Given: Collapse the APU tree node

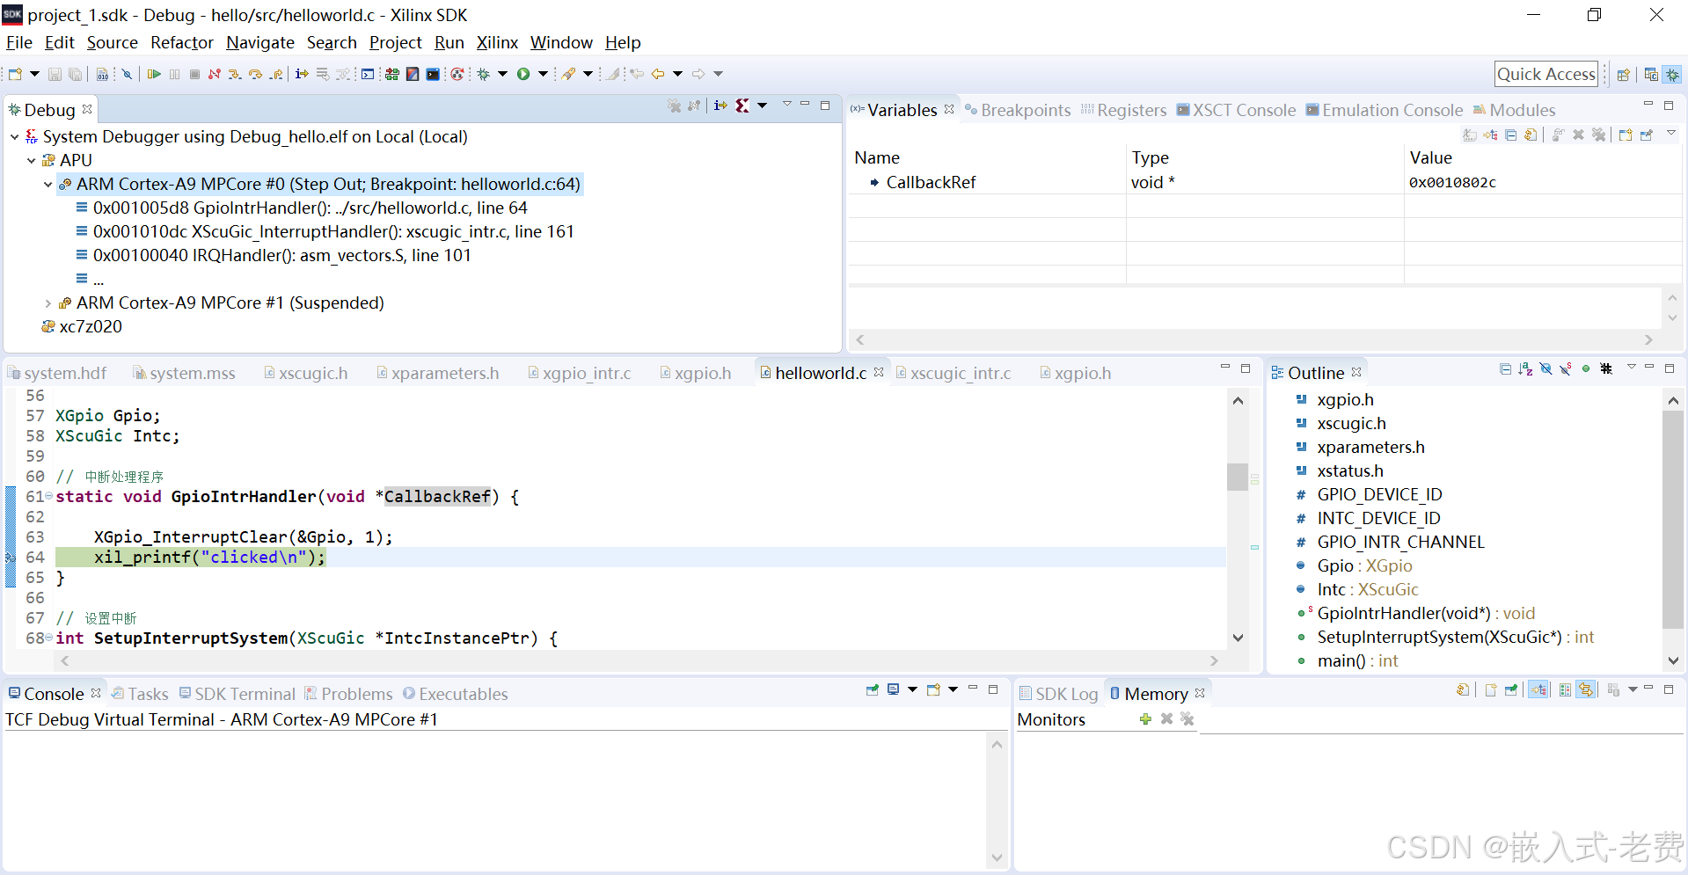Looking at the screenshot, I should 32,160.
